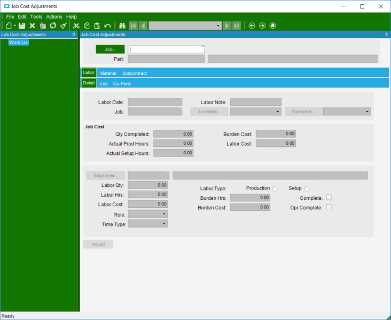Expand the Role dropdown

pos(164,214)
